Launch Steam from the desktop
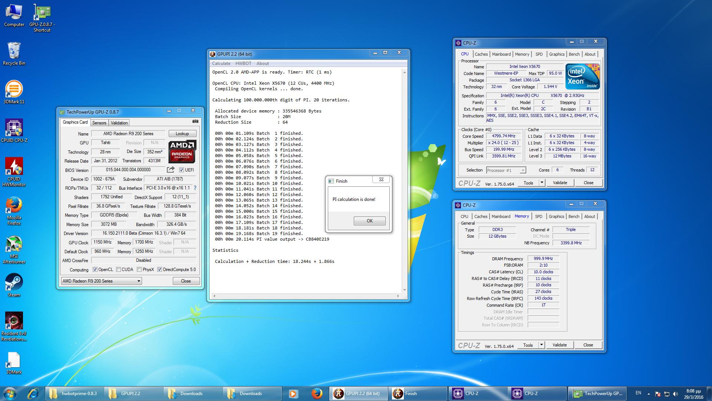 [x=14, y=285]
